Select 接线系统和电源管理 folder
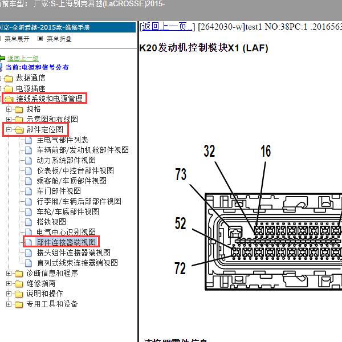 (50, 99)
